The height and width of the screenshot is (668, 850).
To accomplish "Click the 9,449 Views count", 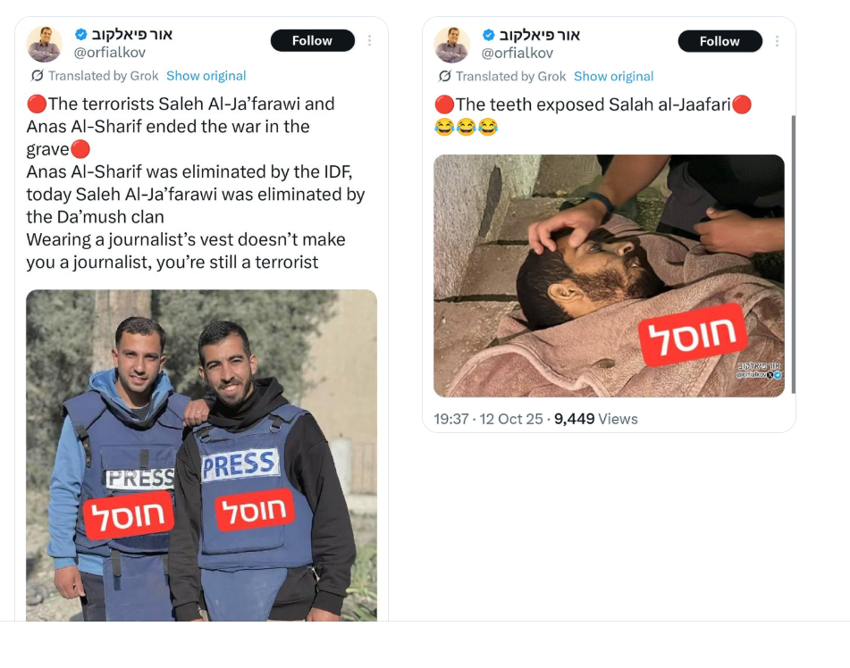I will [596, 419].
